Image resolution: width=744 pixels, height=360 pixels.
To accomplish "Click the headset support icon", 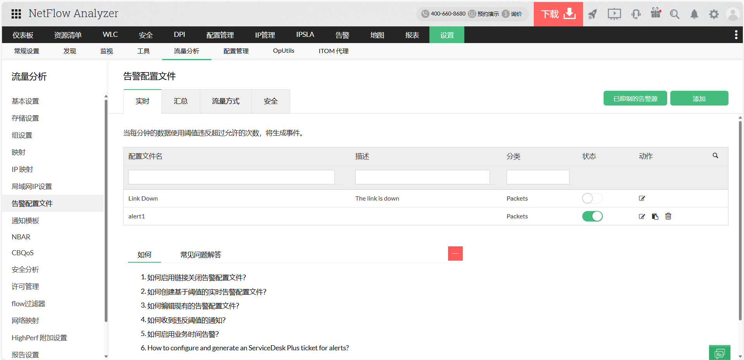I will (x=636, y=14).
